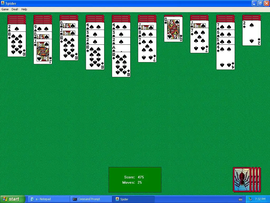Screen dimensions: 270x203
Task: Select the Ace of spades card
Action: (121, 48)
